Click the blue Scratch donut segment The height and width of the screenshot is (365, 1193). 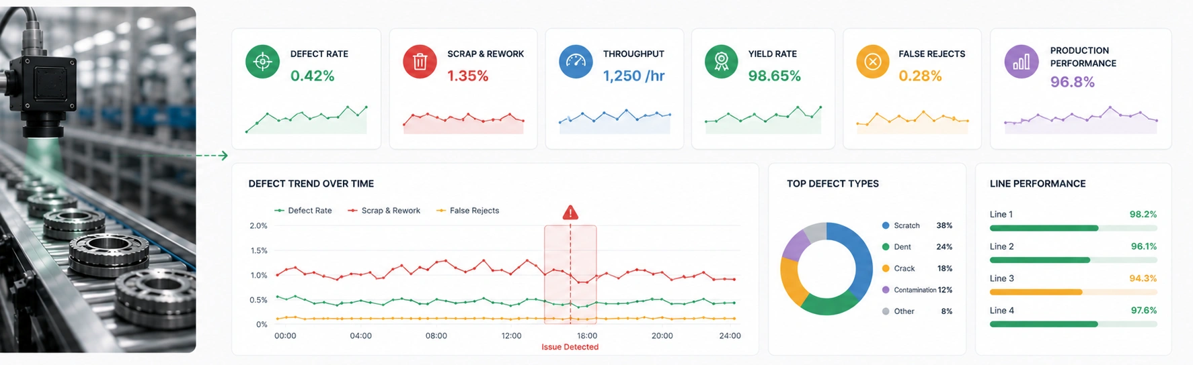[x=861, y=258]
